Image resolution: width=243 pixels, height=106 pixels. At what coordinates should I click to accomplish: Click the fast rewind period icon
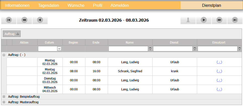coord(24,20)
